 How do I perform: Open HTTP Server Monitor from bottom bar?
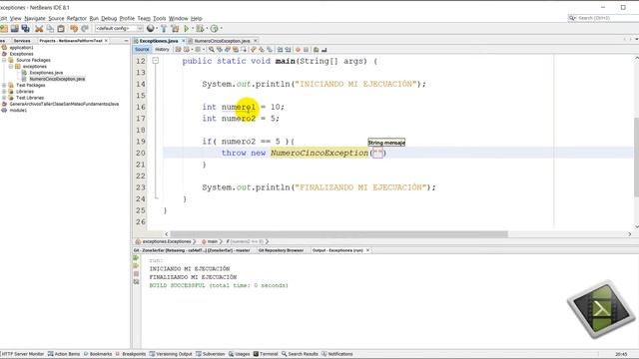point(22,354)
